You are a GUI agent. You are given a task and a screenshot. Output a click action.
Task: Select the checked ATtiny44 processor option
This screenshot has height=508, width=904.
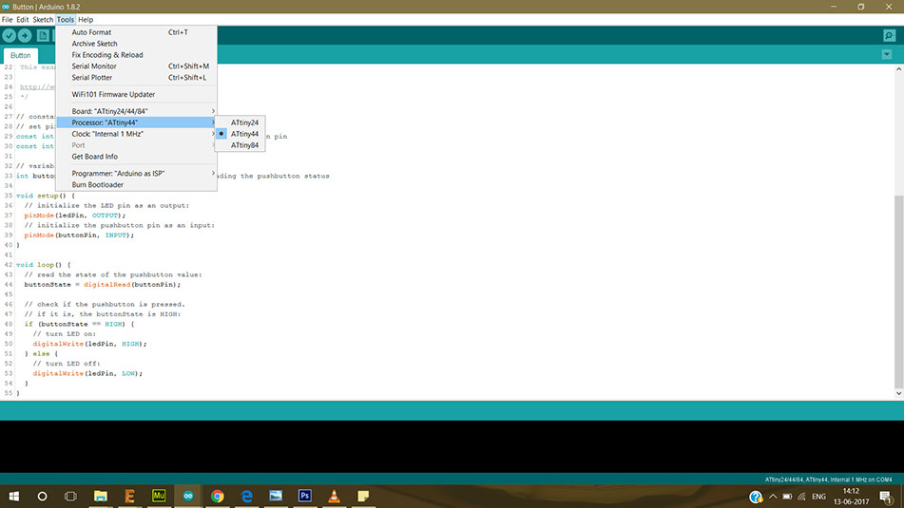(240, 134)
